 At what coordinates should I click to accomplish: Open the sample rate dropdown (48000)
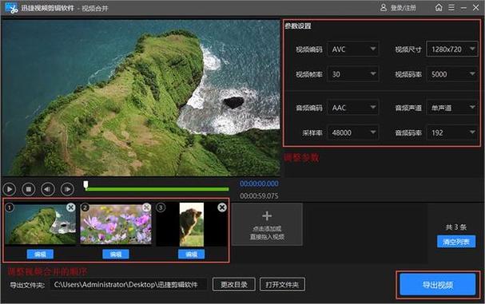(352, 132)
